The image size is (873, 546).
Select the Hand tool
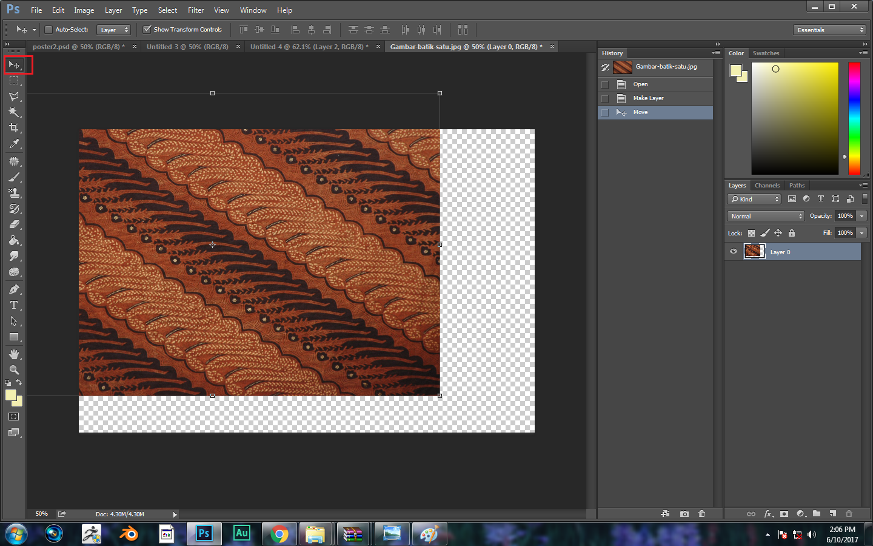tap(13, 354)
